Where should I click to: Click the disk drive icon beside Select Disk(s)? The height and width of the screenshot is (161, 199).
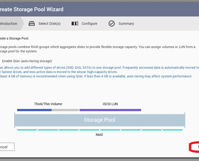click(x=32, y=23)
